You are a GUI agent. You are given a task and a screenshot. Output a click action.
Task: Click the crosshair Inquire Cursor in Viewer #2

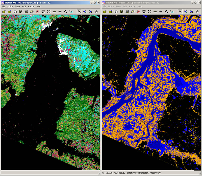point(60,12)
